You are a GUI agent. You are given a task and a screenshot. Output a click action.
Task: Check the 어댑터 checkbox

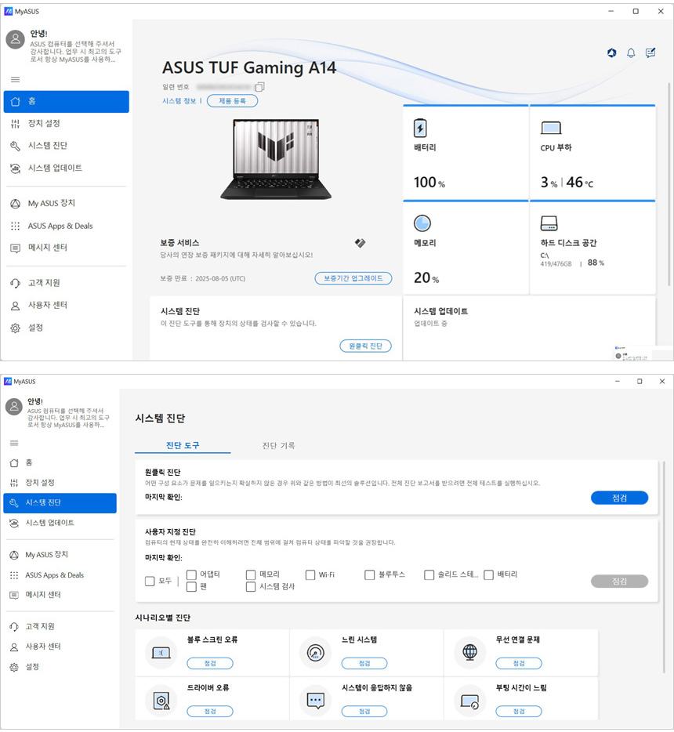tap(191, 574)
